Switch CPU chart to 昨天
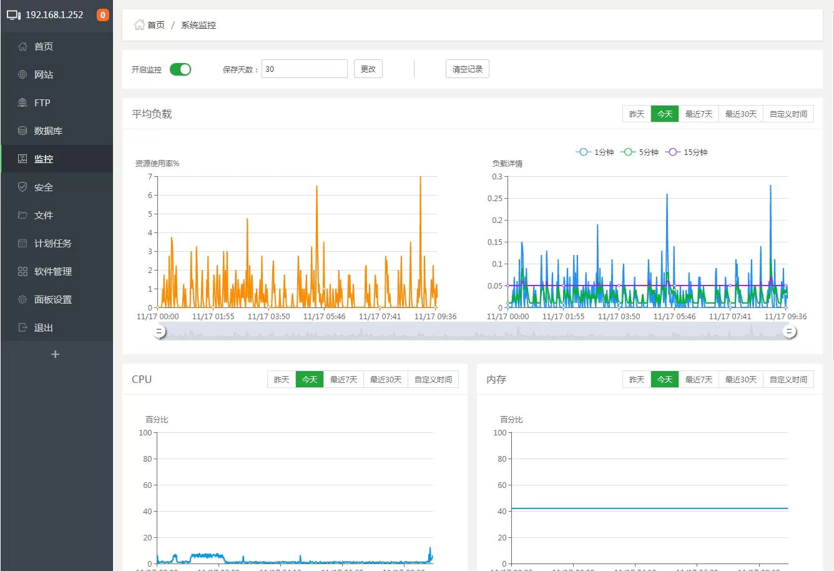 pyautogui.click(x=282, y=380)
